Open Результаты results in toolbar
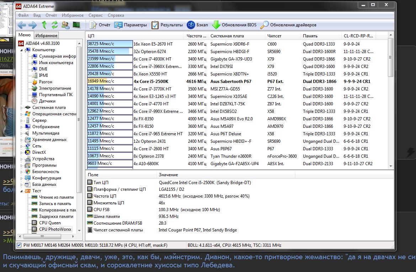This screenshot has height=272, width=416. tap(167, 25)
